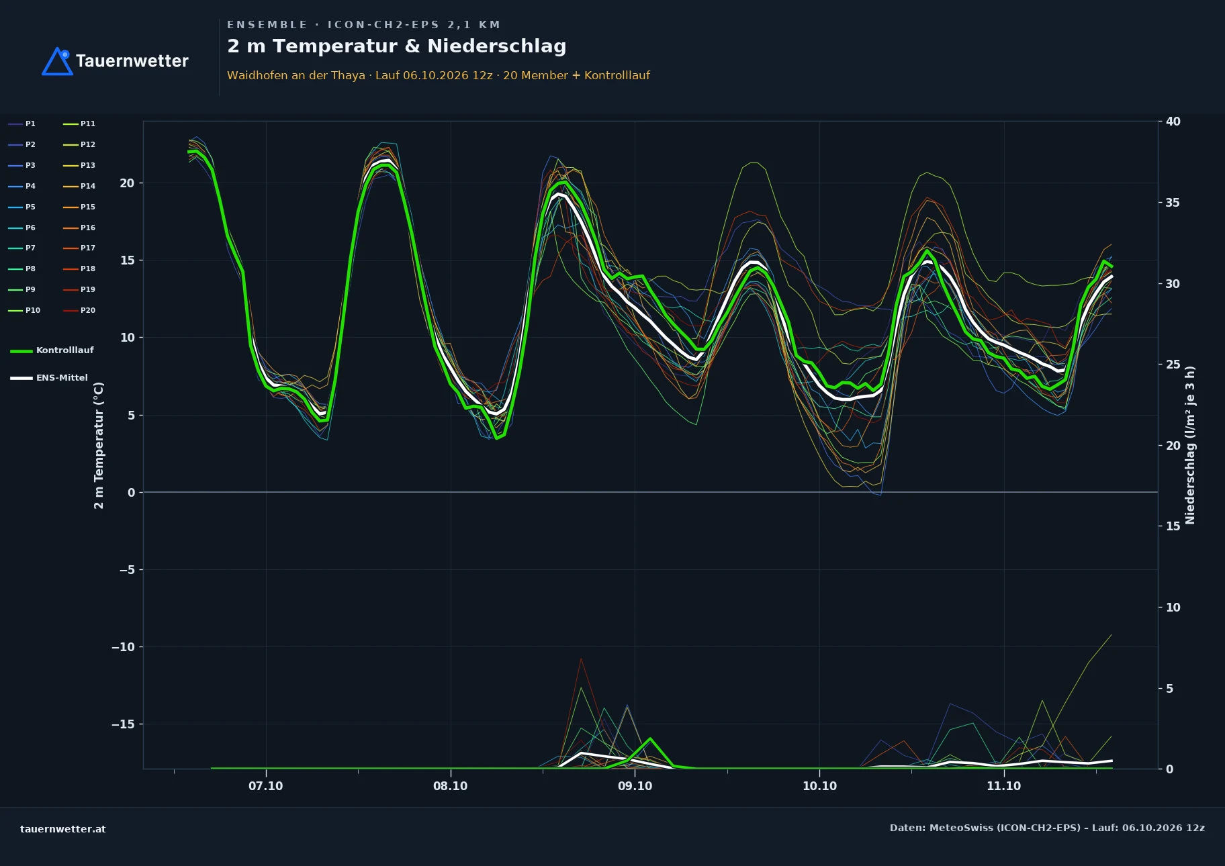Click the −10 temperature tick label
Image resolution: width=1225 pixels, height=866 pixels.
(123, 647)
